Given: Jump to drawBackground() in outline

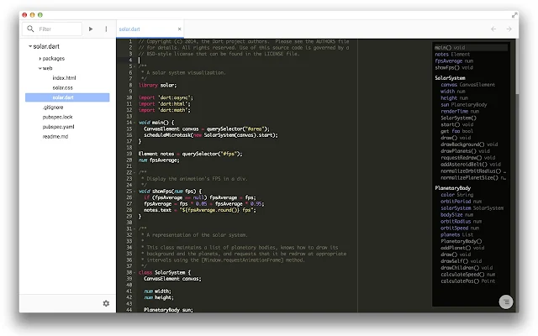Looking at the screenshot, I should tap(462, 144).
